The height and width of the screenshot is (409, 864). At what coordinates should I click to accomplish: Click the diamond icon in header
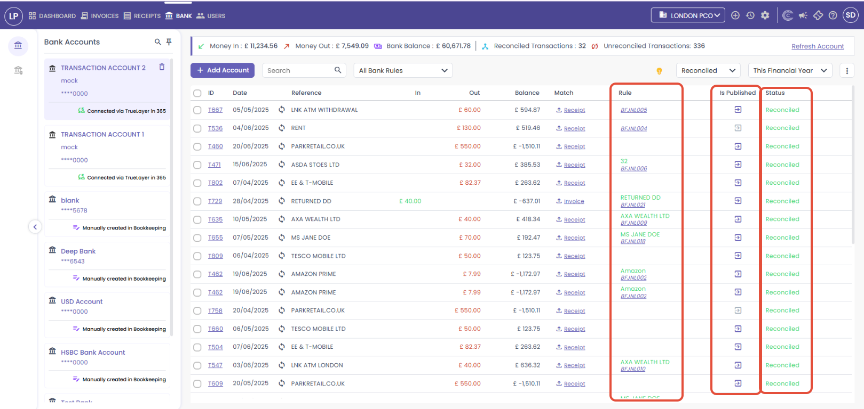point(818,15)
